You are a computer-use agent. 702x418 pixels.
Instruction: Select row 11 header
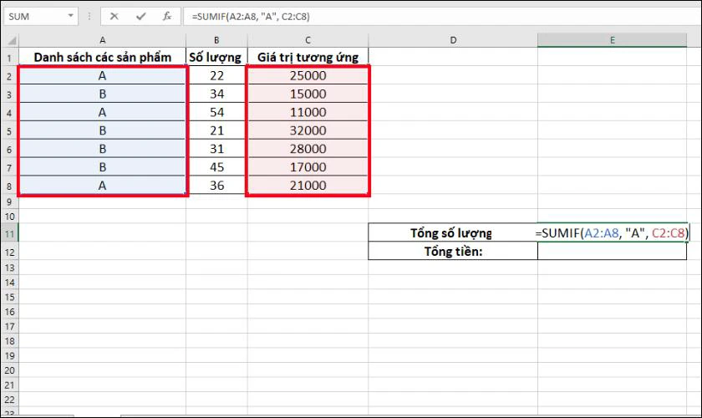pyautogui.click(x=9, y=233)
